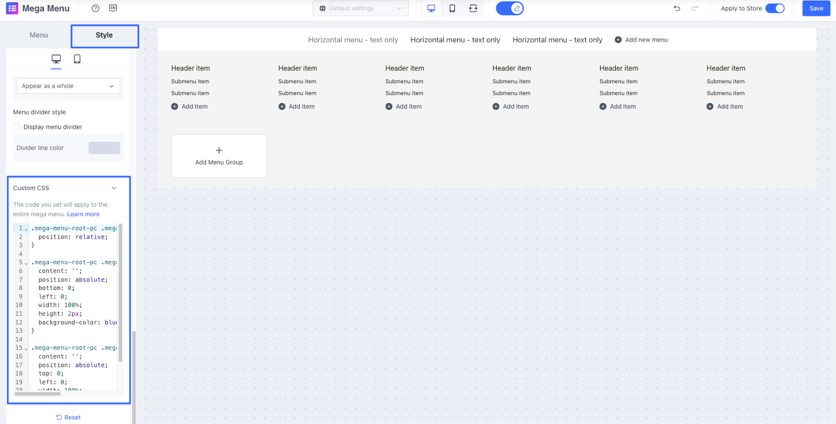The height and width of the screenshot is (424, 836).
Task: Click first Submenu item in third column
Action: (404, 81)
